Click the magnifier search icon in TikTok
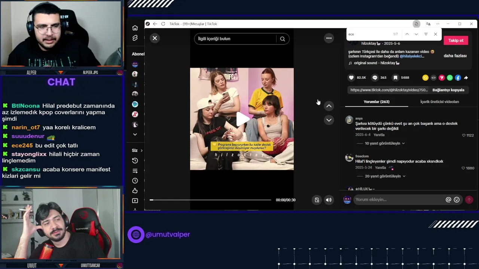This screenshot has width=479, height=269. (x=283, y=39)
